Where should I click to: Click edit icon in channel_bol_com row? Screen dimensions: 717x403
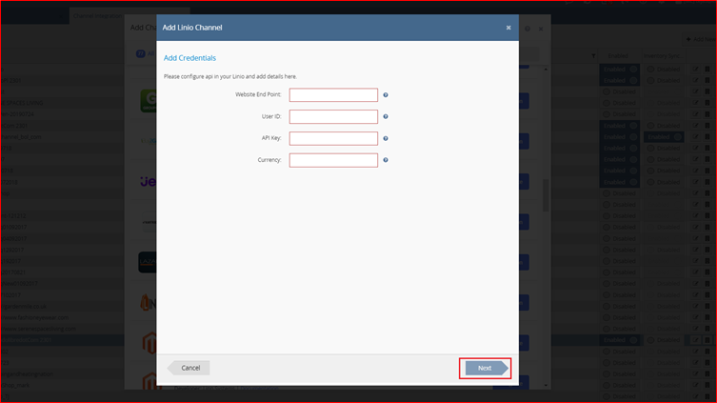[x=695, y=137]
